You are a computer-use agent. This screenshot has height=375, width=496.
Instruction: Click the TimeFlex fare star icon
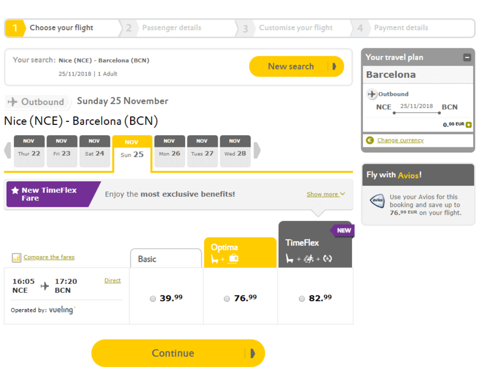(15, 191)
